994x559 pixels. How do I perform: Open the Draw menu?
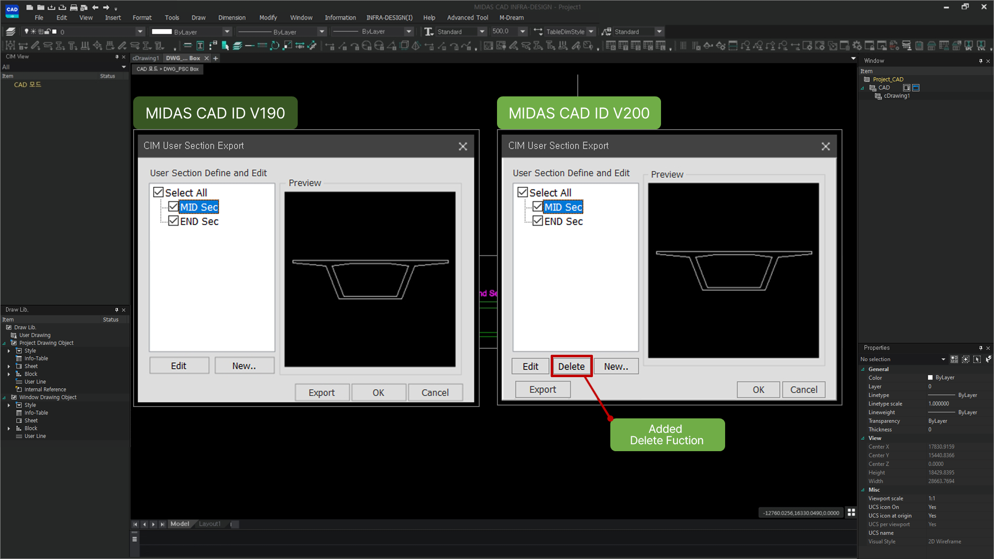(x=198, y=17)
